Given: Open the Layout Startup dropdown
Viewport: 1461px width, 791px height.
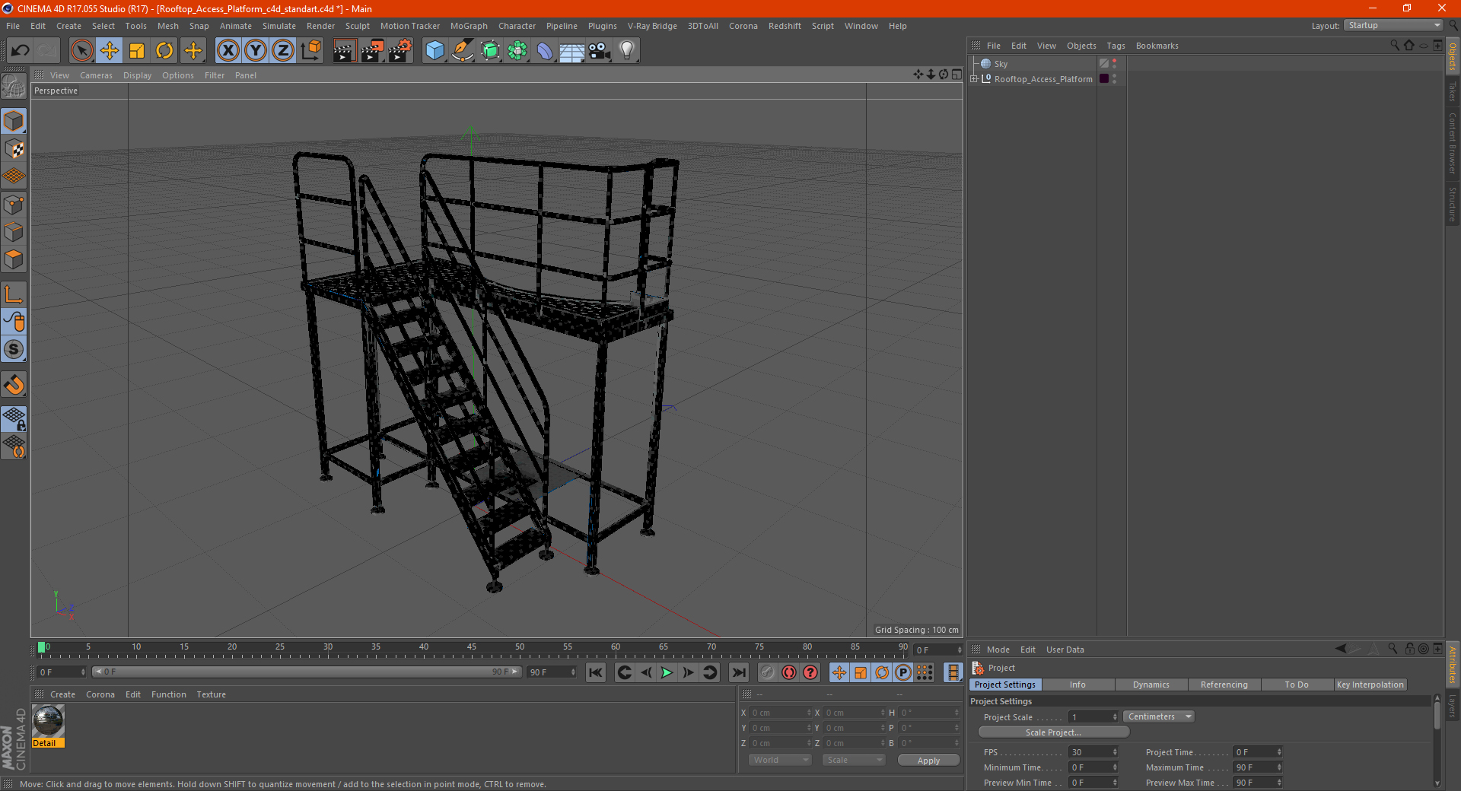Looking at the screenshot, I should pyautogui.click(x=1394, y=26).
